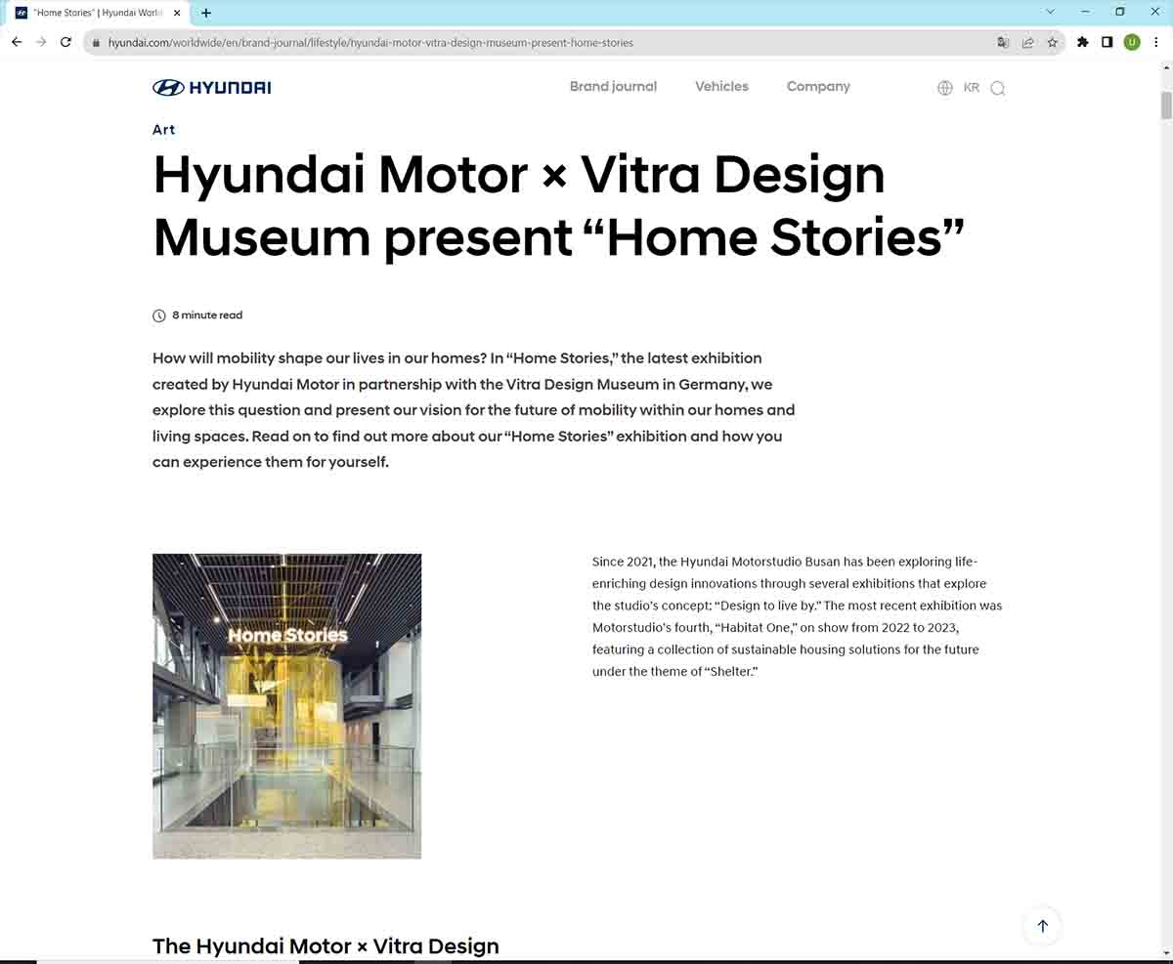Click the Art category link
The image size is (1173, 964).
164,130
